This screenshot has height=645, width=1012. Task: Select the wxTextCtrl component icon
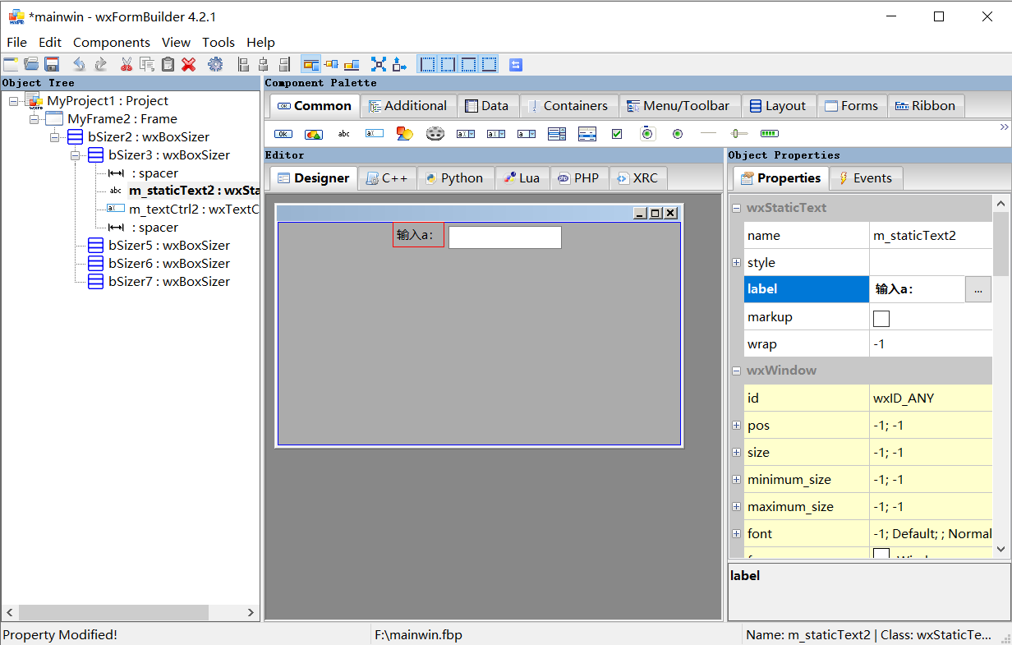pyautogui.click(x=374, y=133)
